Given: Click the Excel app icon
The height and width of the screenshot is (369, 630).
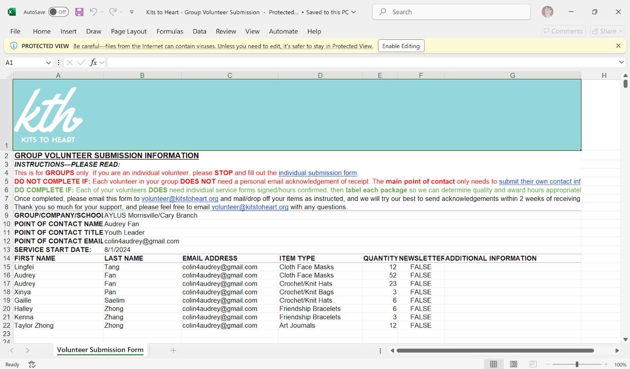Looking at the screenshot, I should [12, 12].
